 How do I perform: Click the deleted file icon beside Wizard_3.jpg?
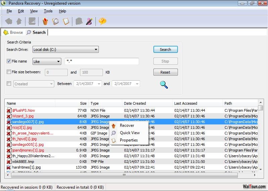click(9, 116)
